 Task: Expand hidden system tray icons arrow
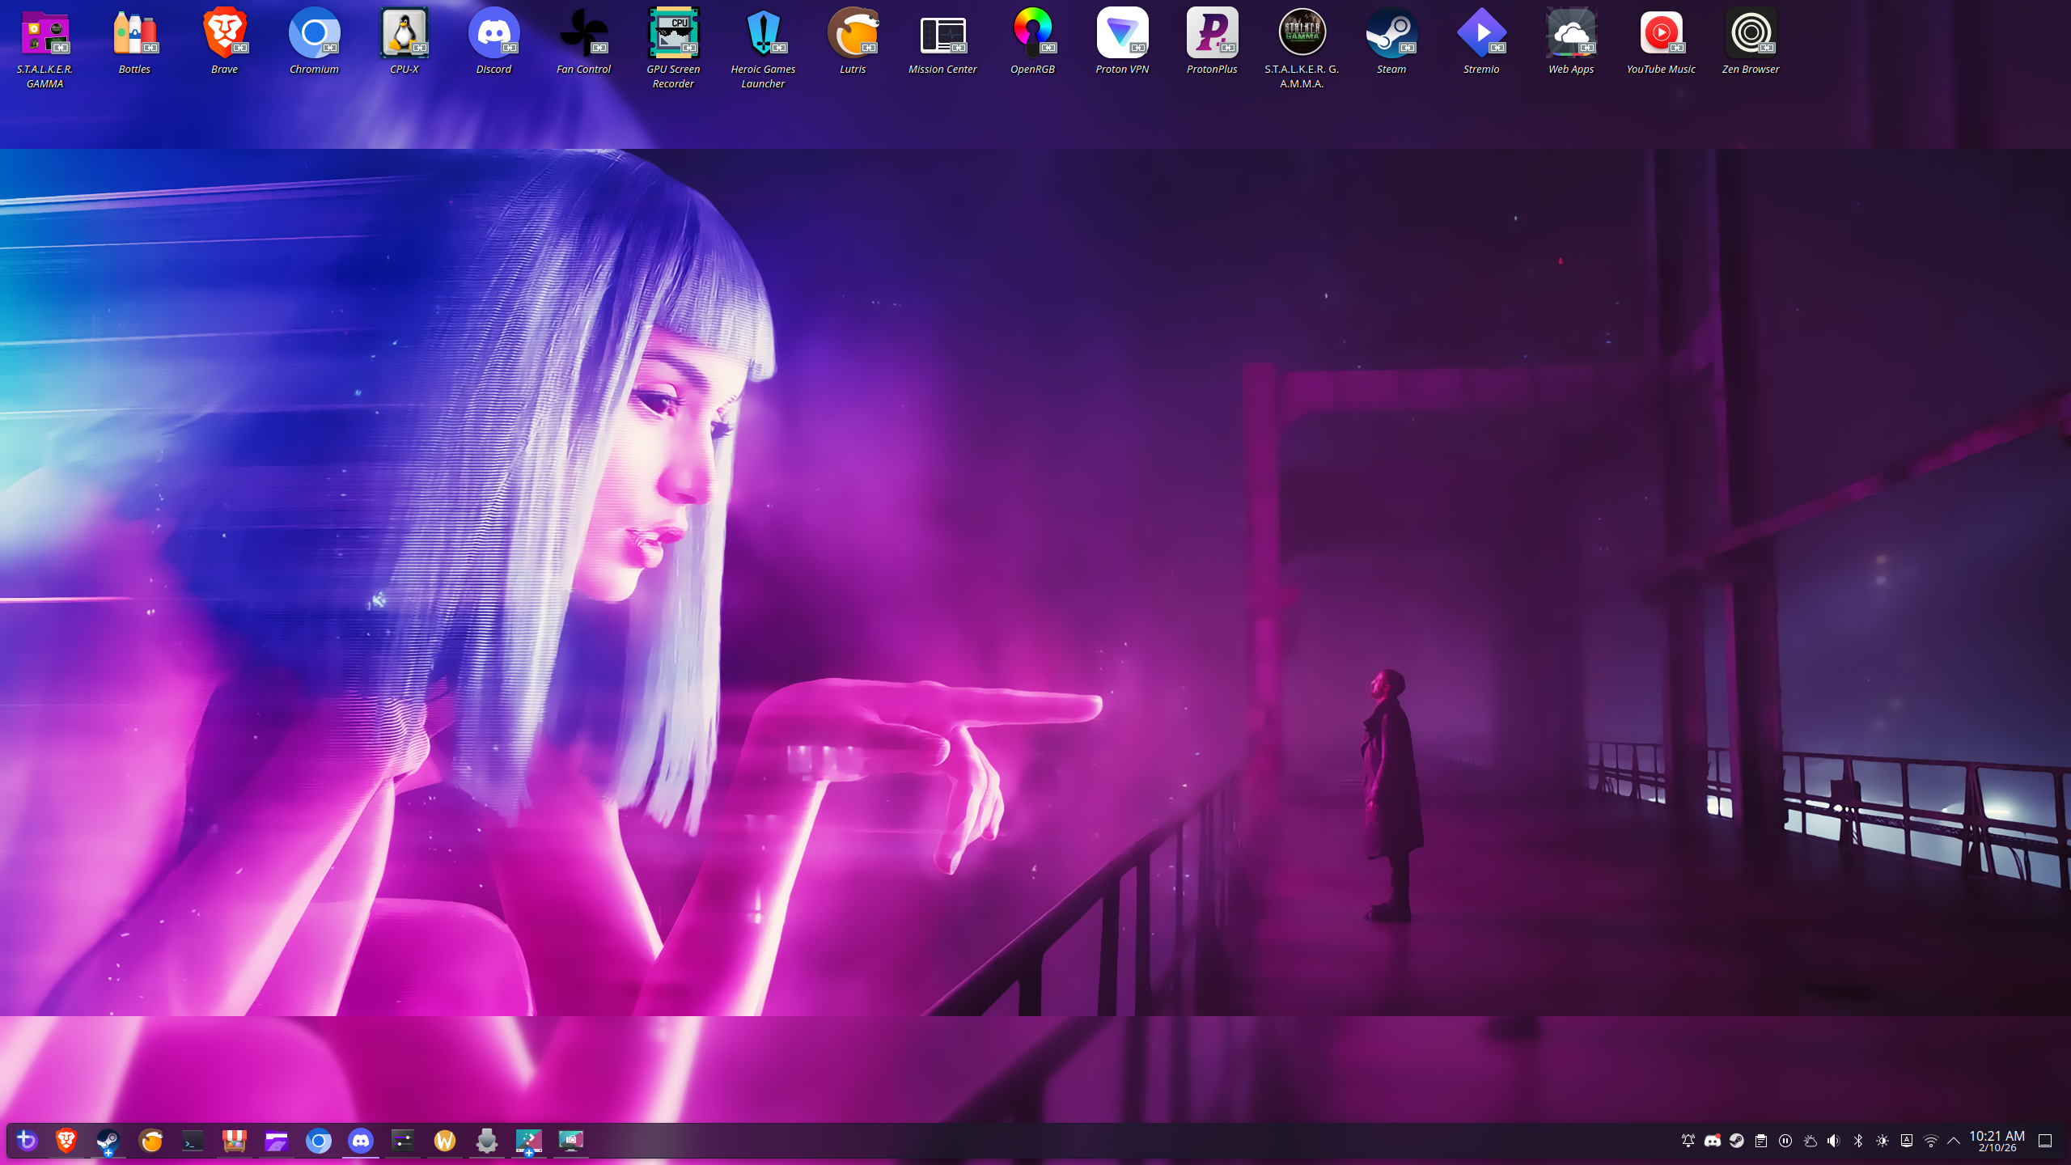point(1954,1141)
